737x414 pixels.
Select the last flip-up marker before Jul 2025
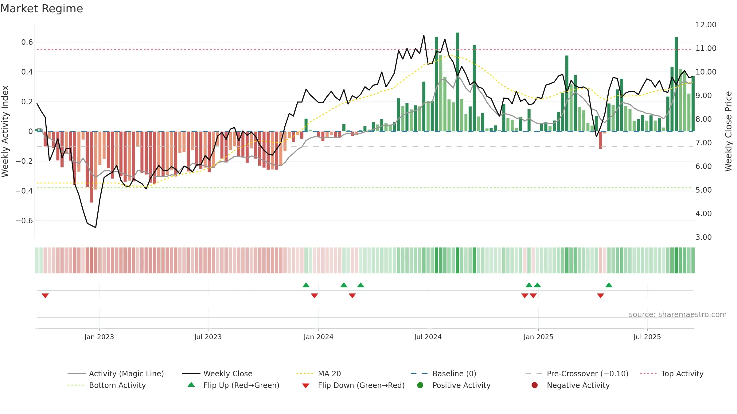tap(609, 285)
